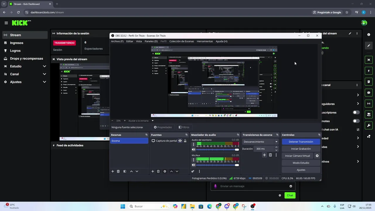
Task: Pop out the Mezclador de audio dock panel
Action: [x=237, y=135]
